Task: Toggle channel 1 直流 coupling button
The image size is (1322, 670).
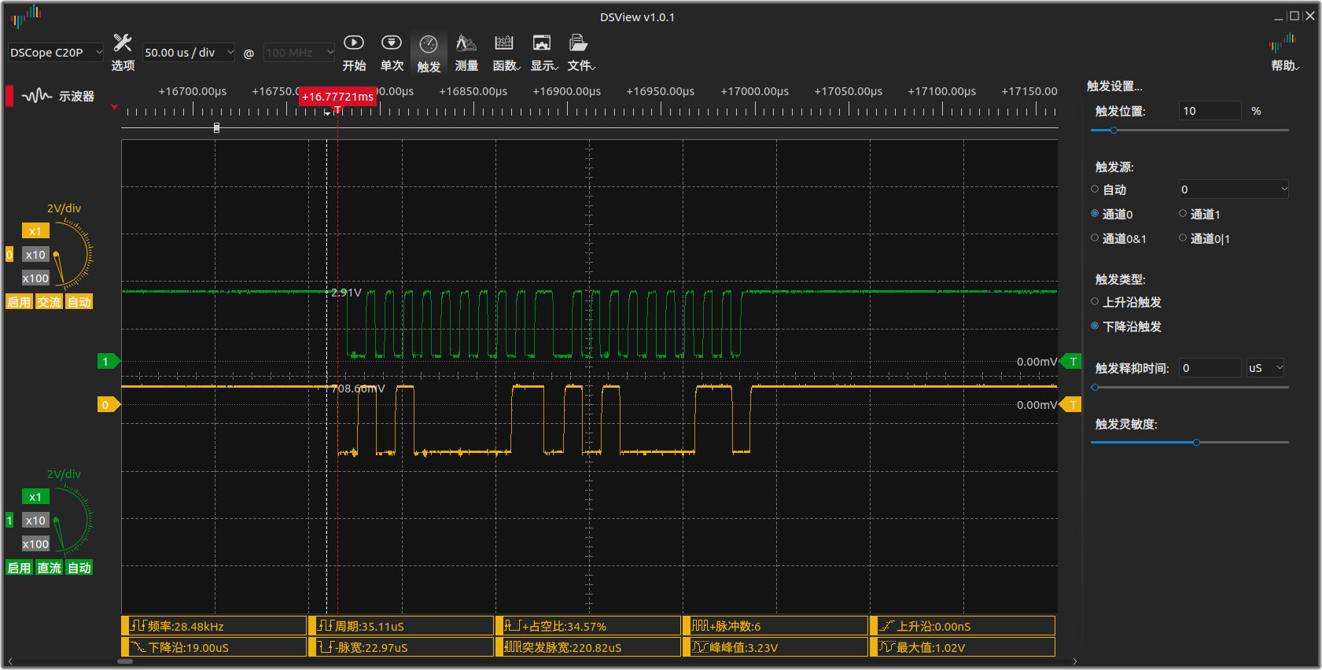Action: (x=49, y=568)
